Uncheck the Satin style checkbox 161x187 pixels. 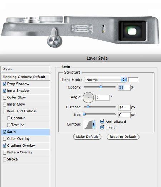4,132
